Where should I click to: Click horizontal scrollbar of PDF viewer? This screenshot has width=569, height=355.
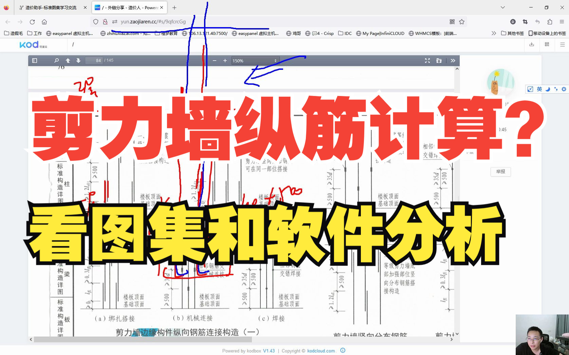coord(143,339)
